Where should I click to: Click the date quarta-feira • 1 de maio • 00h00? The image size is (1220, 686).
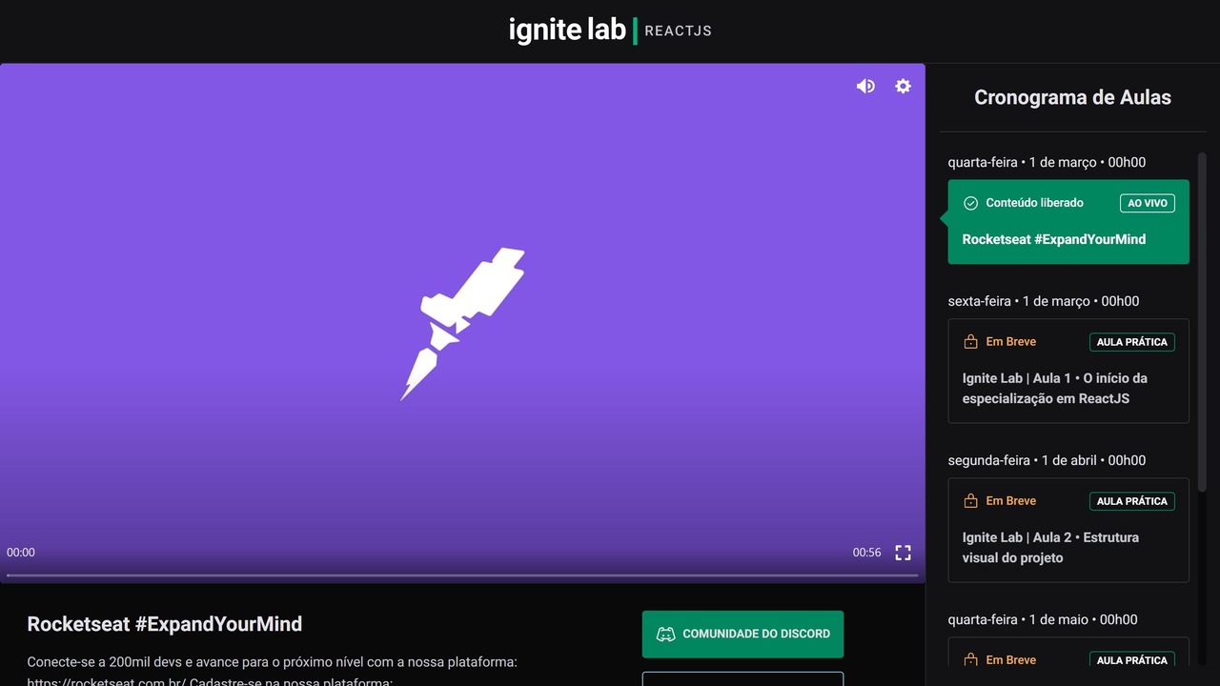(1043, 619)
